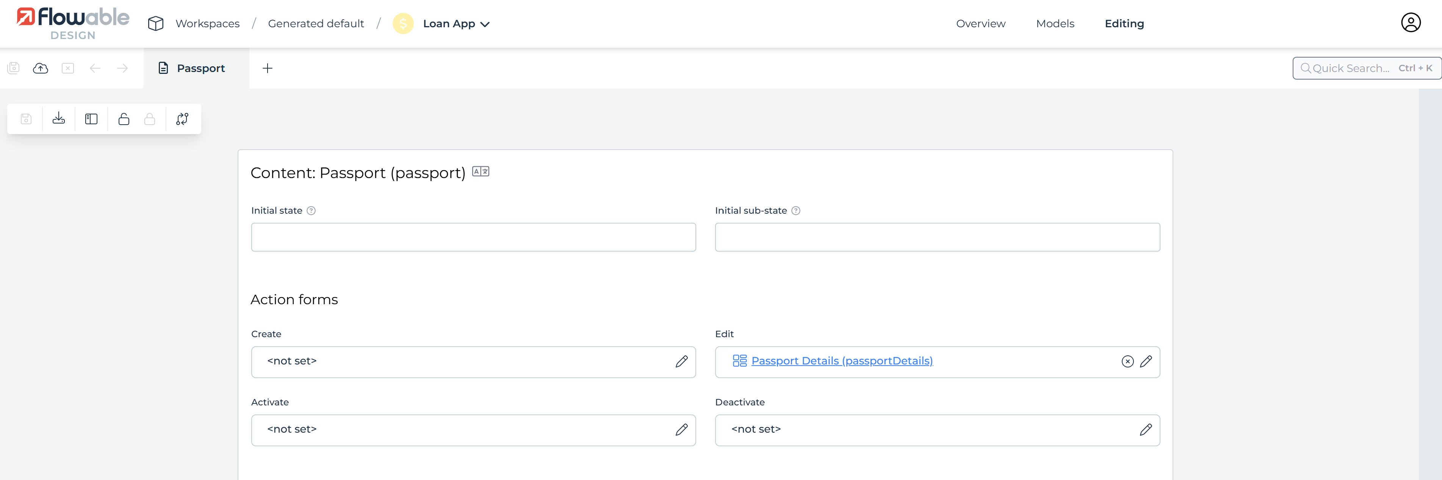Screen dimensions: 1442x480
Task: Show the Initial state help tooltip
Action: pyautogui.click(x=311, y=211)
